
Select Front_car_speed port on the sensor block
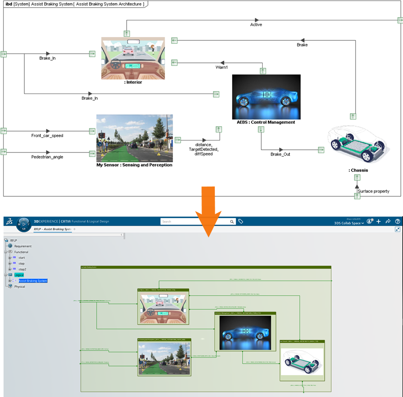pos(92,131)
